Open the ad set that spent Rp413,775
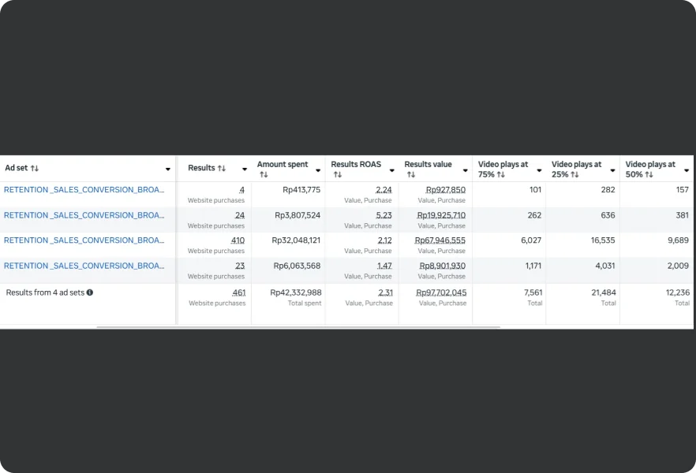 click(x=84, y=190)
